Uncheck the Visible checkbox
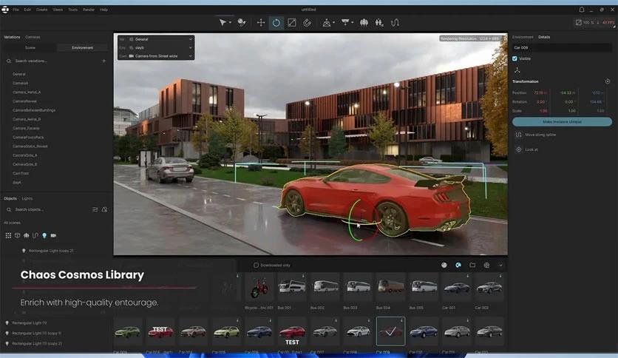Image resolution: width=618 pixels, height=358 pixels. 515,58
